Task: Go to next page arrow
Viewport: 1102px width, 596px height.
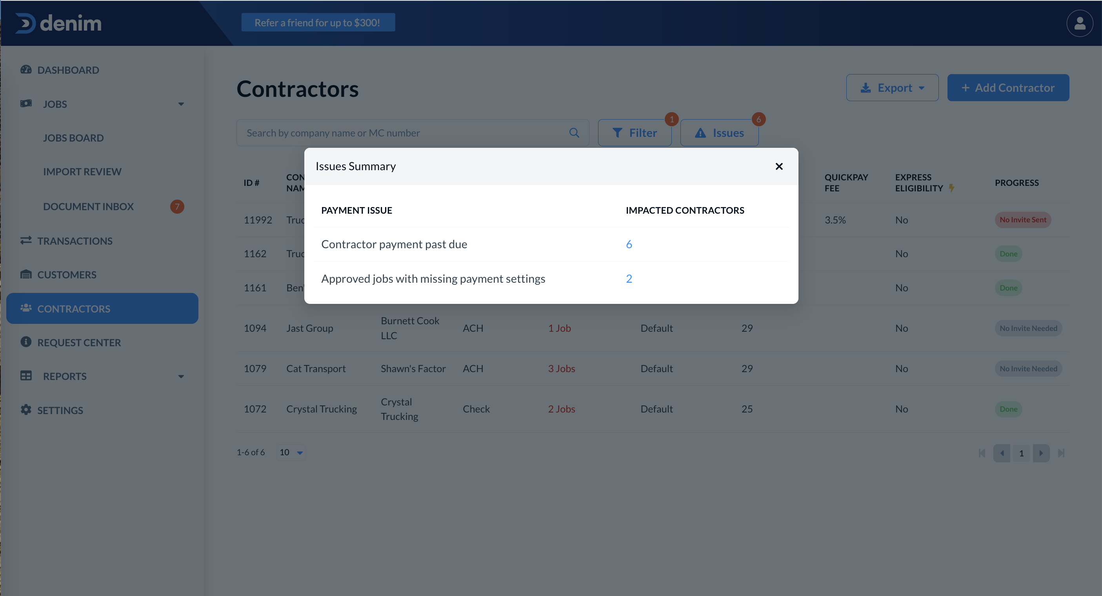Action: pos(1041,454)
